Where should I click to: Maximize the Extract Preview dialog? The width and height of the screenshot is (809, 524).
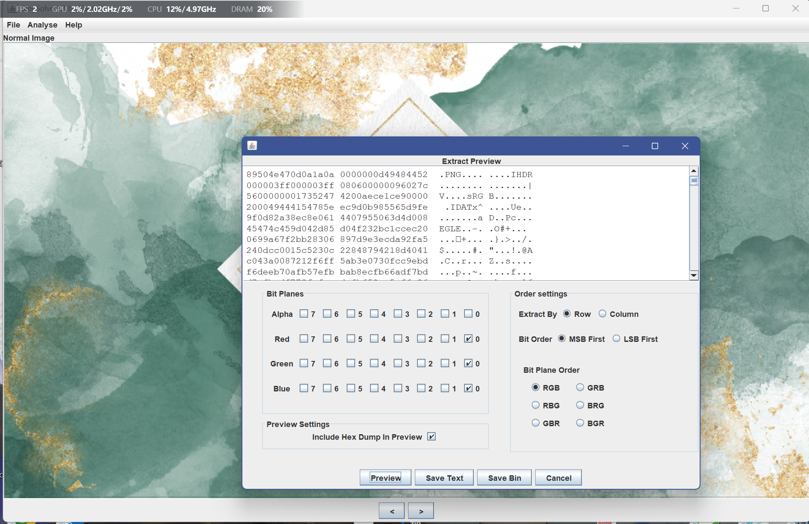click(655, 146)
